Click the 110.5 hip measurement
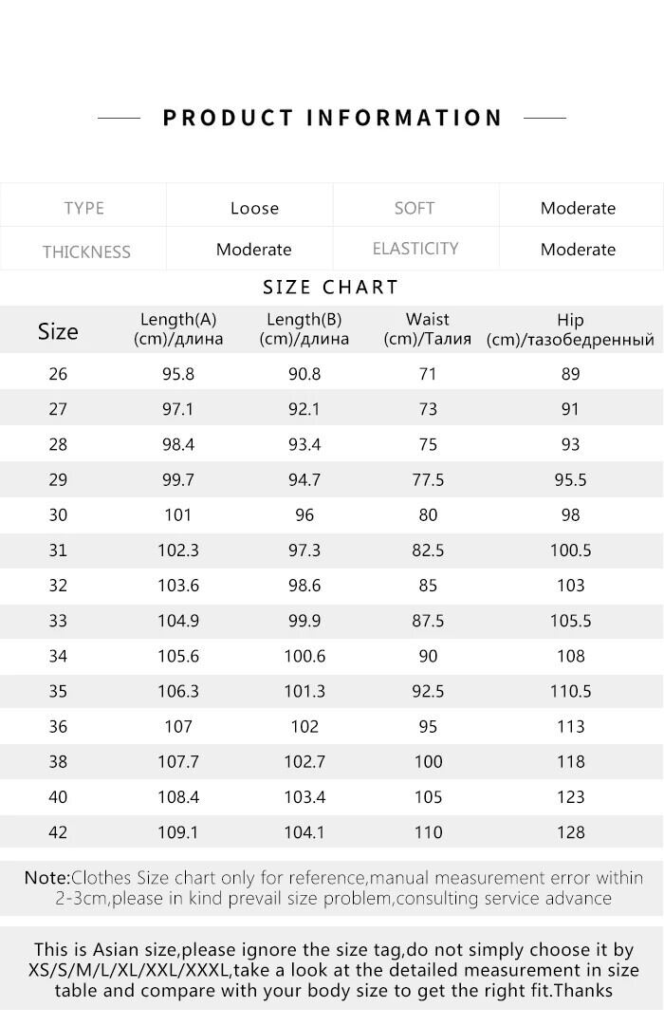 (570, 692)
